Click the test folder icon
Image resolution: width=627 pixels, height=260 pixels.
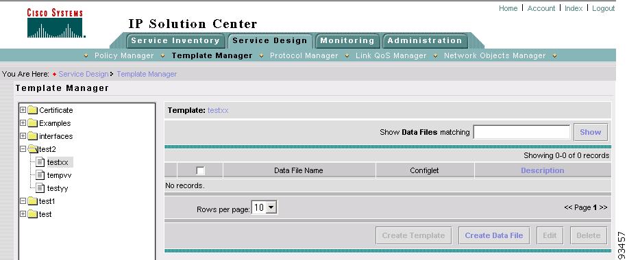pyautogui.click(x=33, y=214)
